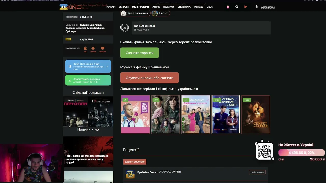
Task: Click the yellow IMDb badge
Action: coord(68,39)
